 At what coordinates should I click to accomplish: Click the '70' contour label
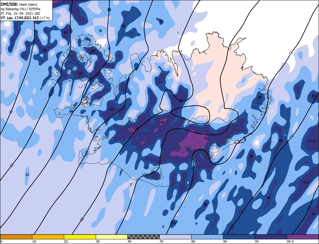(213, 135)
